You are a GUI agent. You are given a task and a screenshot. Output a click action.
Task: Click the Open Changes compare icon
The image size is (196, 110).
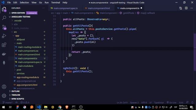point(181,8)
